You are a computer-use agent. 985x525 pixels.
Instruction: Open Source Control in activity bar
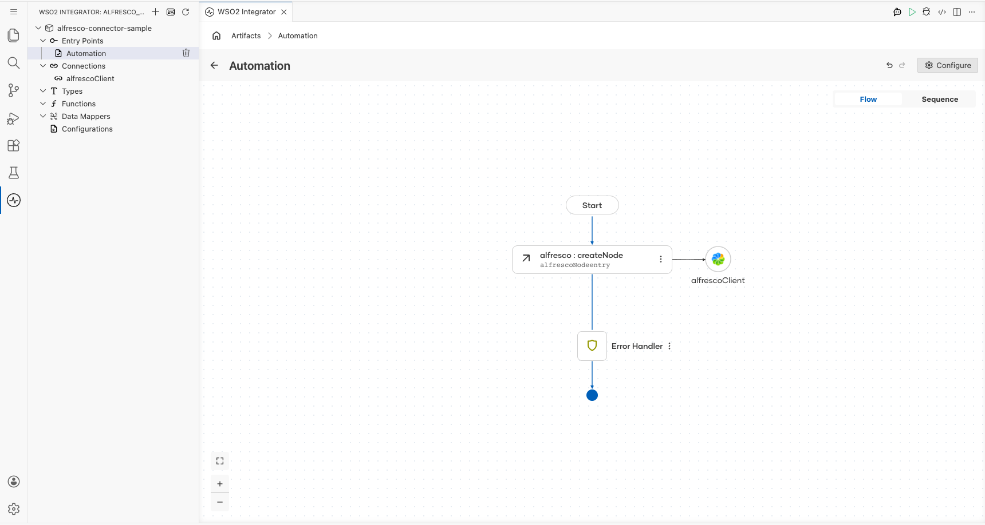click(14, 90)
